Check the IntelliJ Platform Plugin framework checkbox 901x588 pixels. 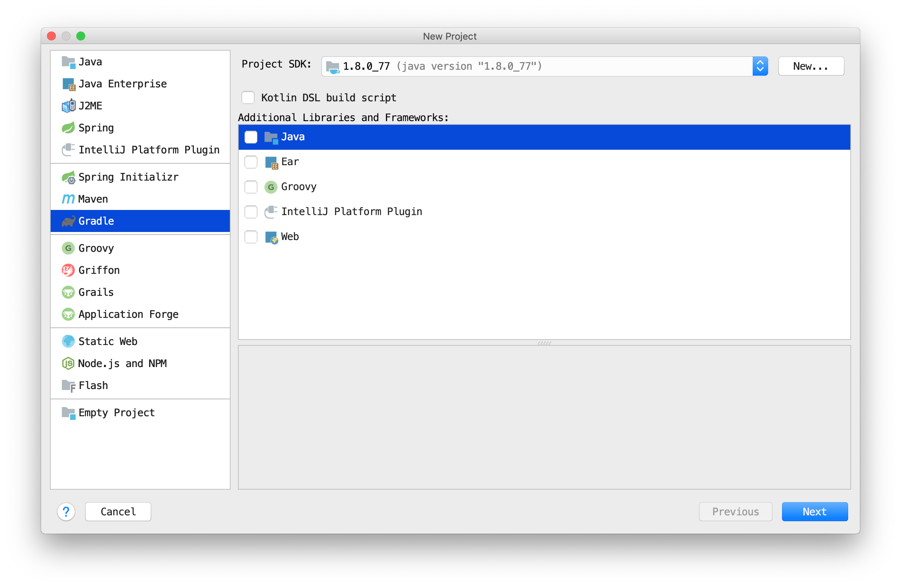251,212
